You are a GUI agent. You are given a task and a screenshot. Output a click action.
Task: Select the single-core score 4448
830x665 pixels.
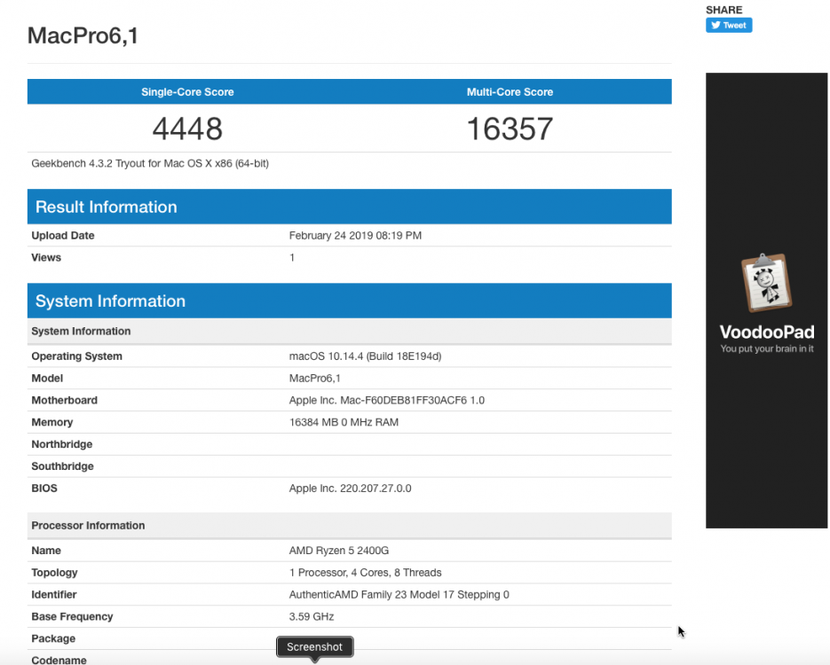coord(187,129)
